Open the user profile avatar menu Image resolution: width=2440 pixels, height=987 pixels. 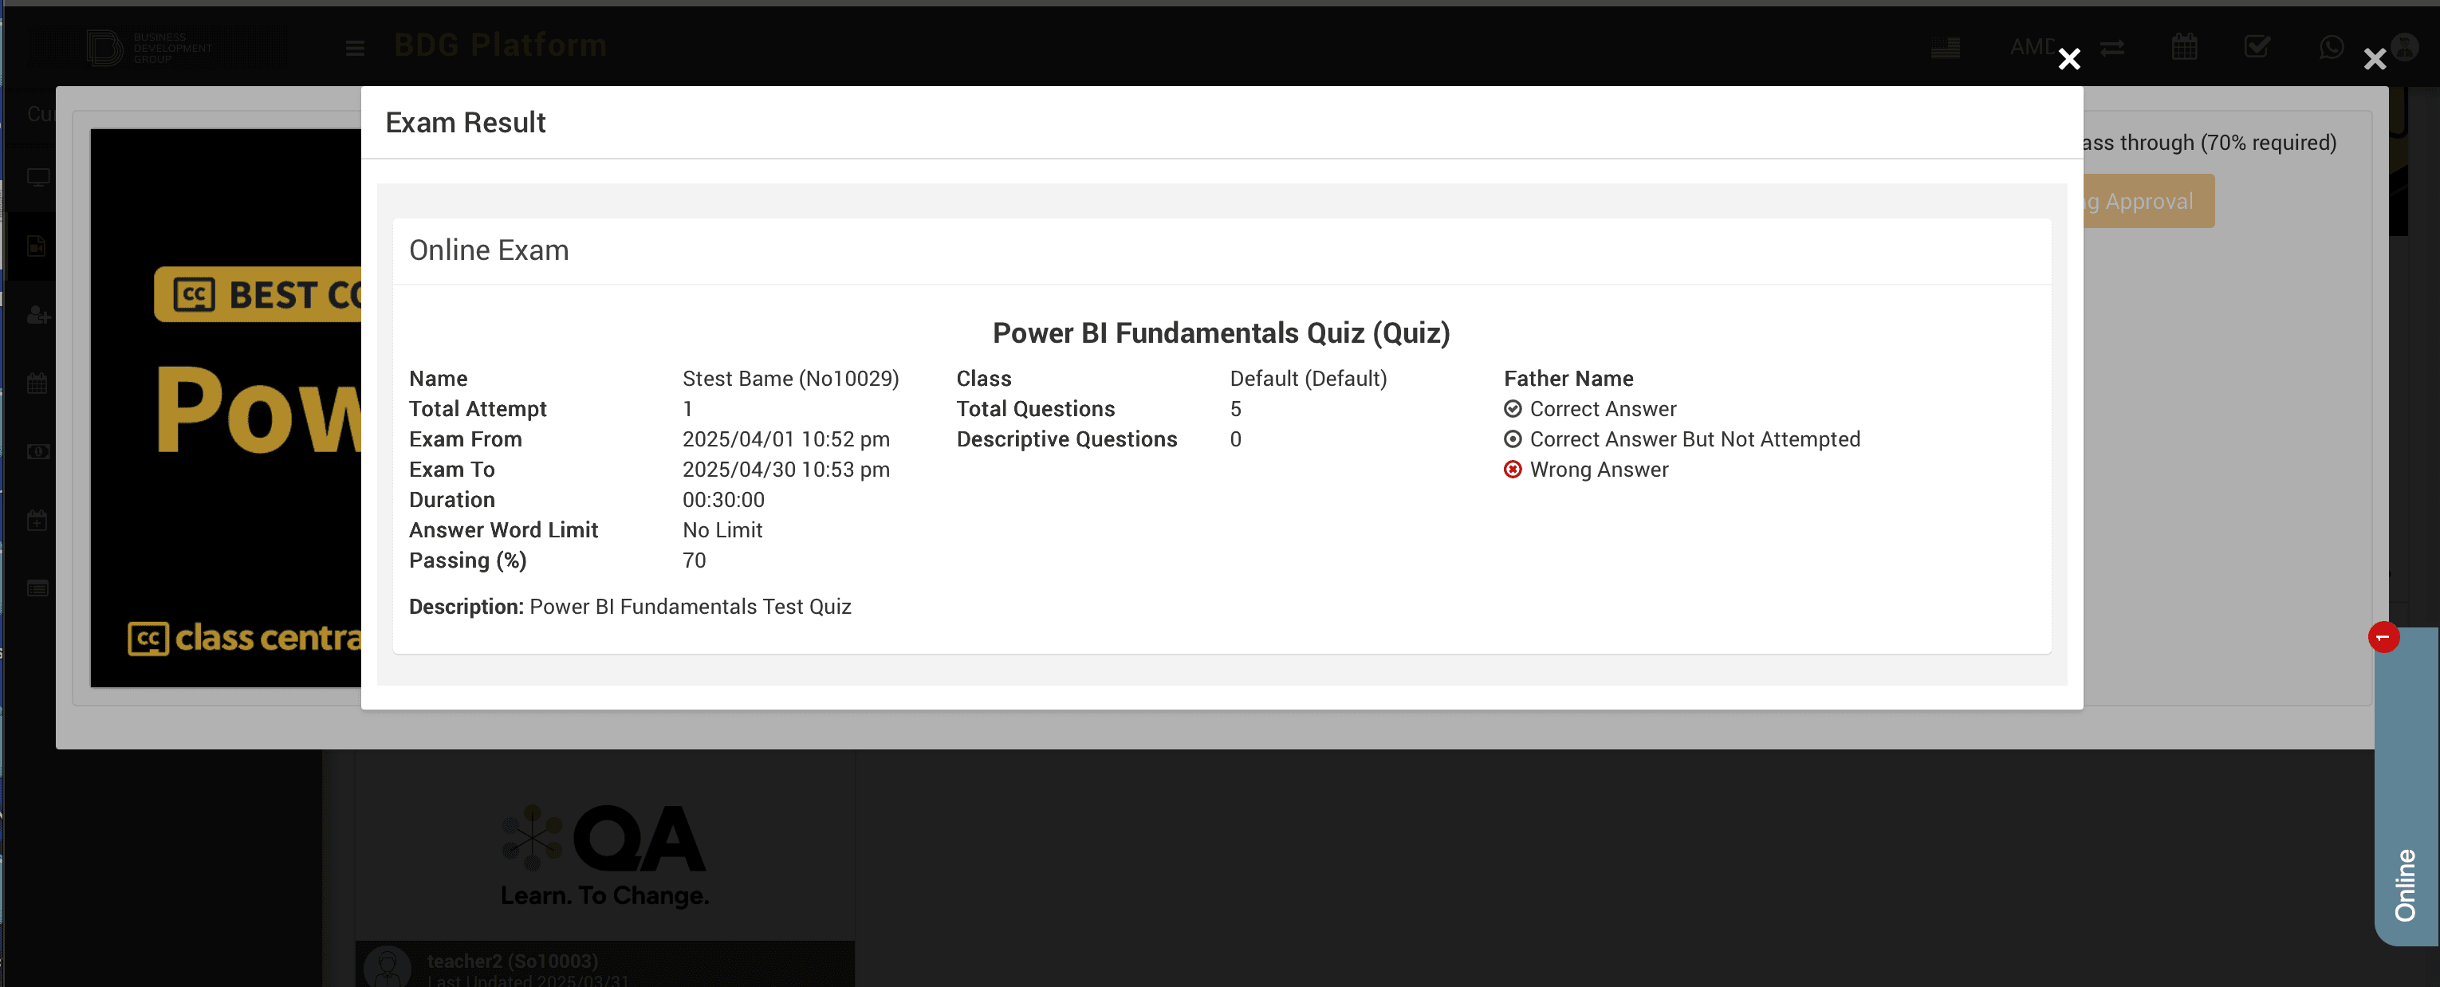2404,46
